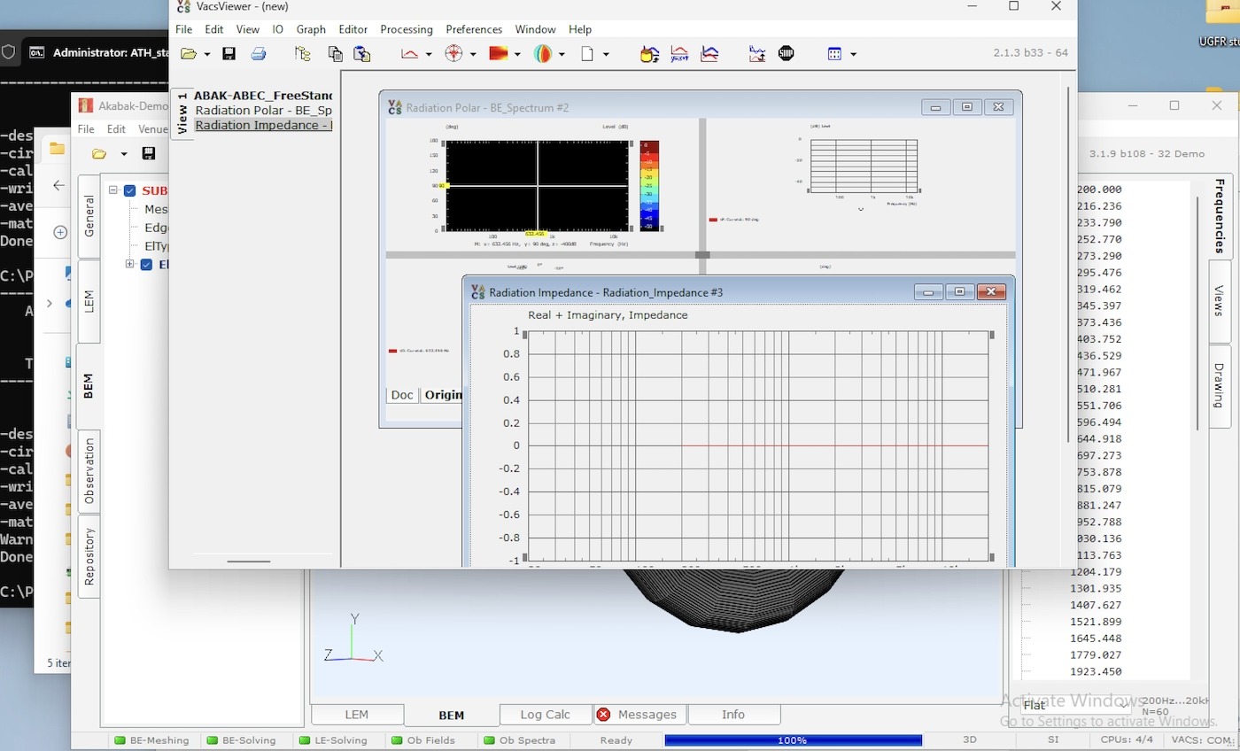The image size is (1240, 751).
Task: Open the tree structure toolbar icon
Action: (x=303, y=54)
